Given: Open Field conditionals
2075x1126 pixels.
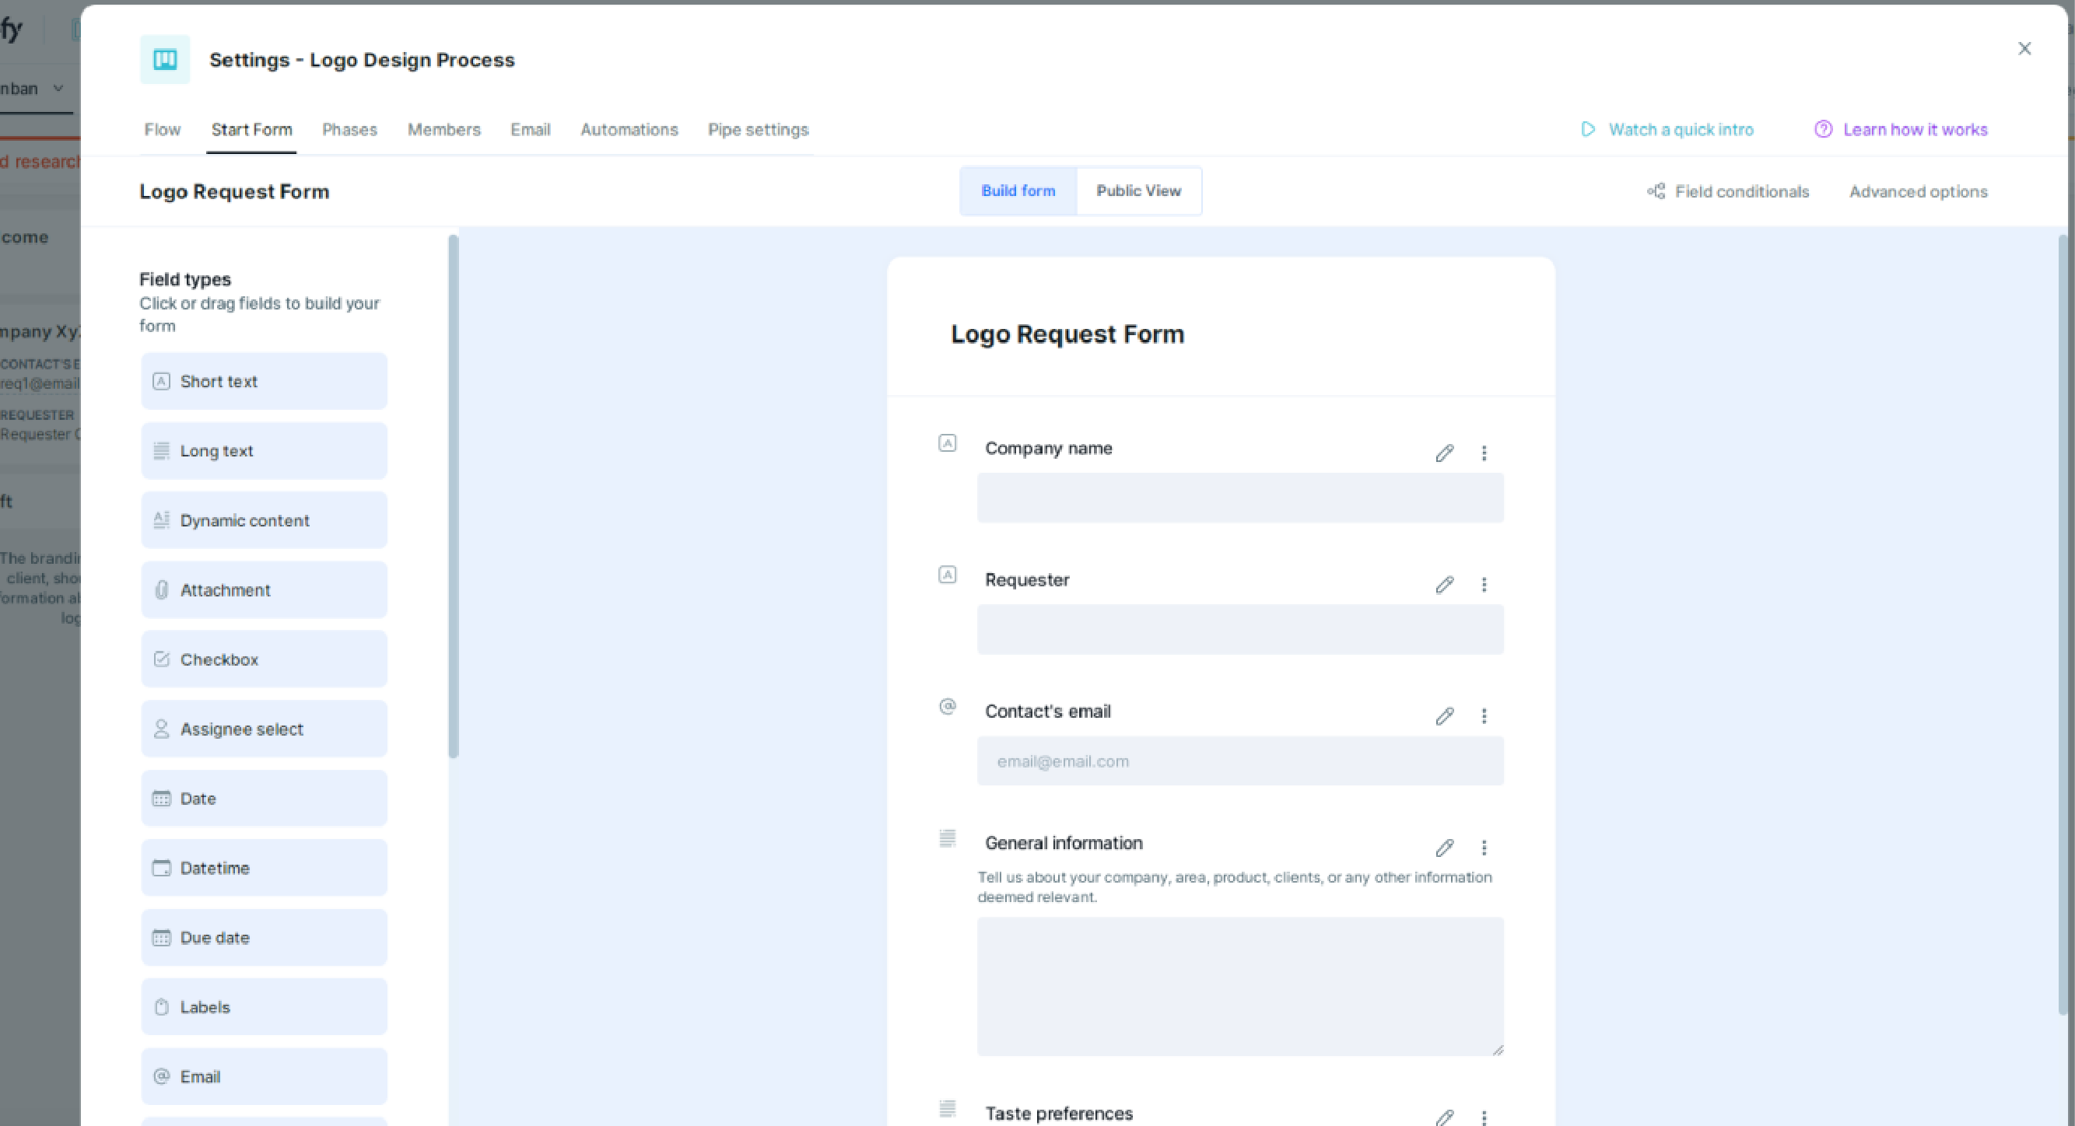Looking at the screenshot, I should (1741, 191).
